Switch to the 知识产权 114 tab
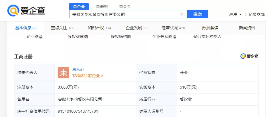266x117 pixels. [x=99, y=28]
